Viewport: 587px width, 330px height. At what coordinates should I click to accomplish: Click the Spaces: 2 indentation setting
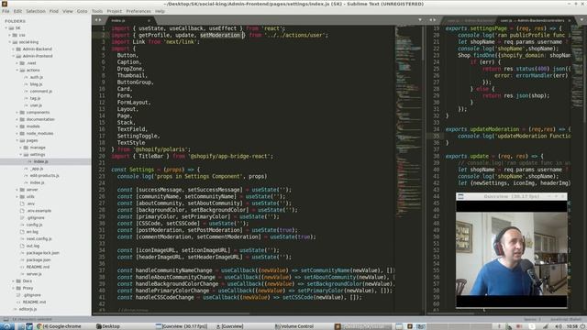click(532, 319)
